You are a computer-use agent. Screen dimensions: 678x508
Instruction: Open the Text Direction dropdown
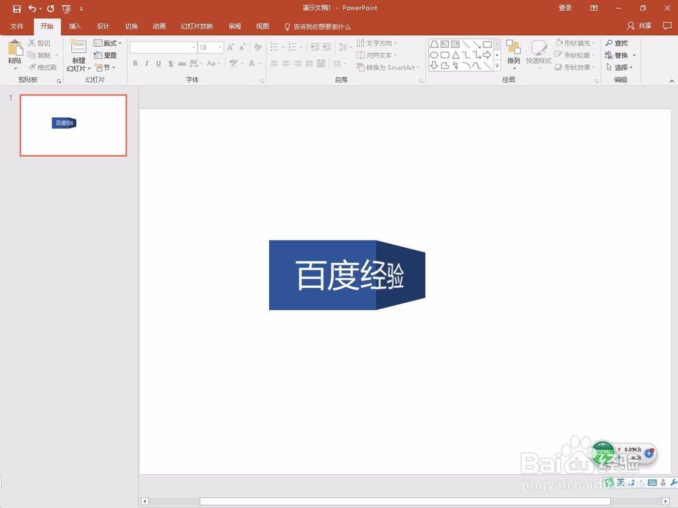(376, 43)
